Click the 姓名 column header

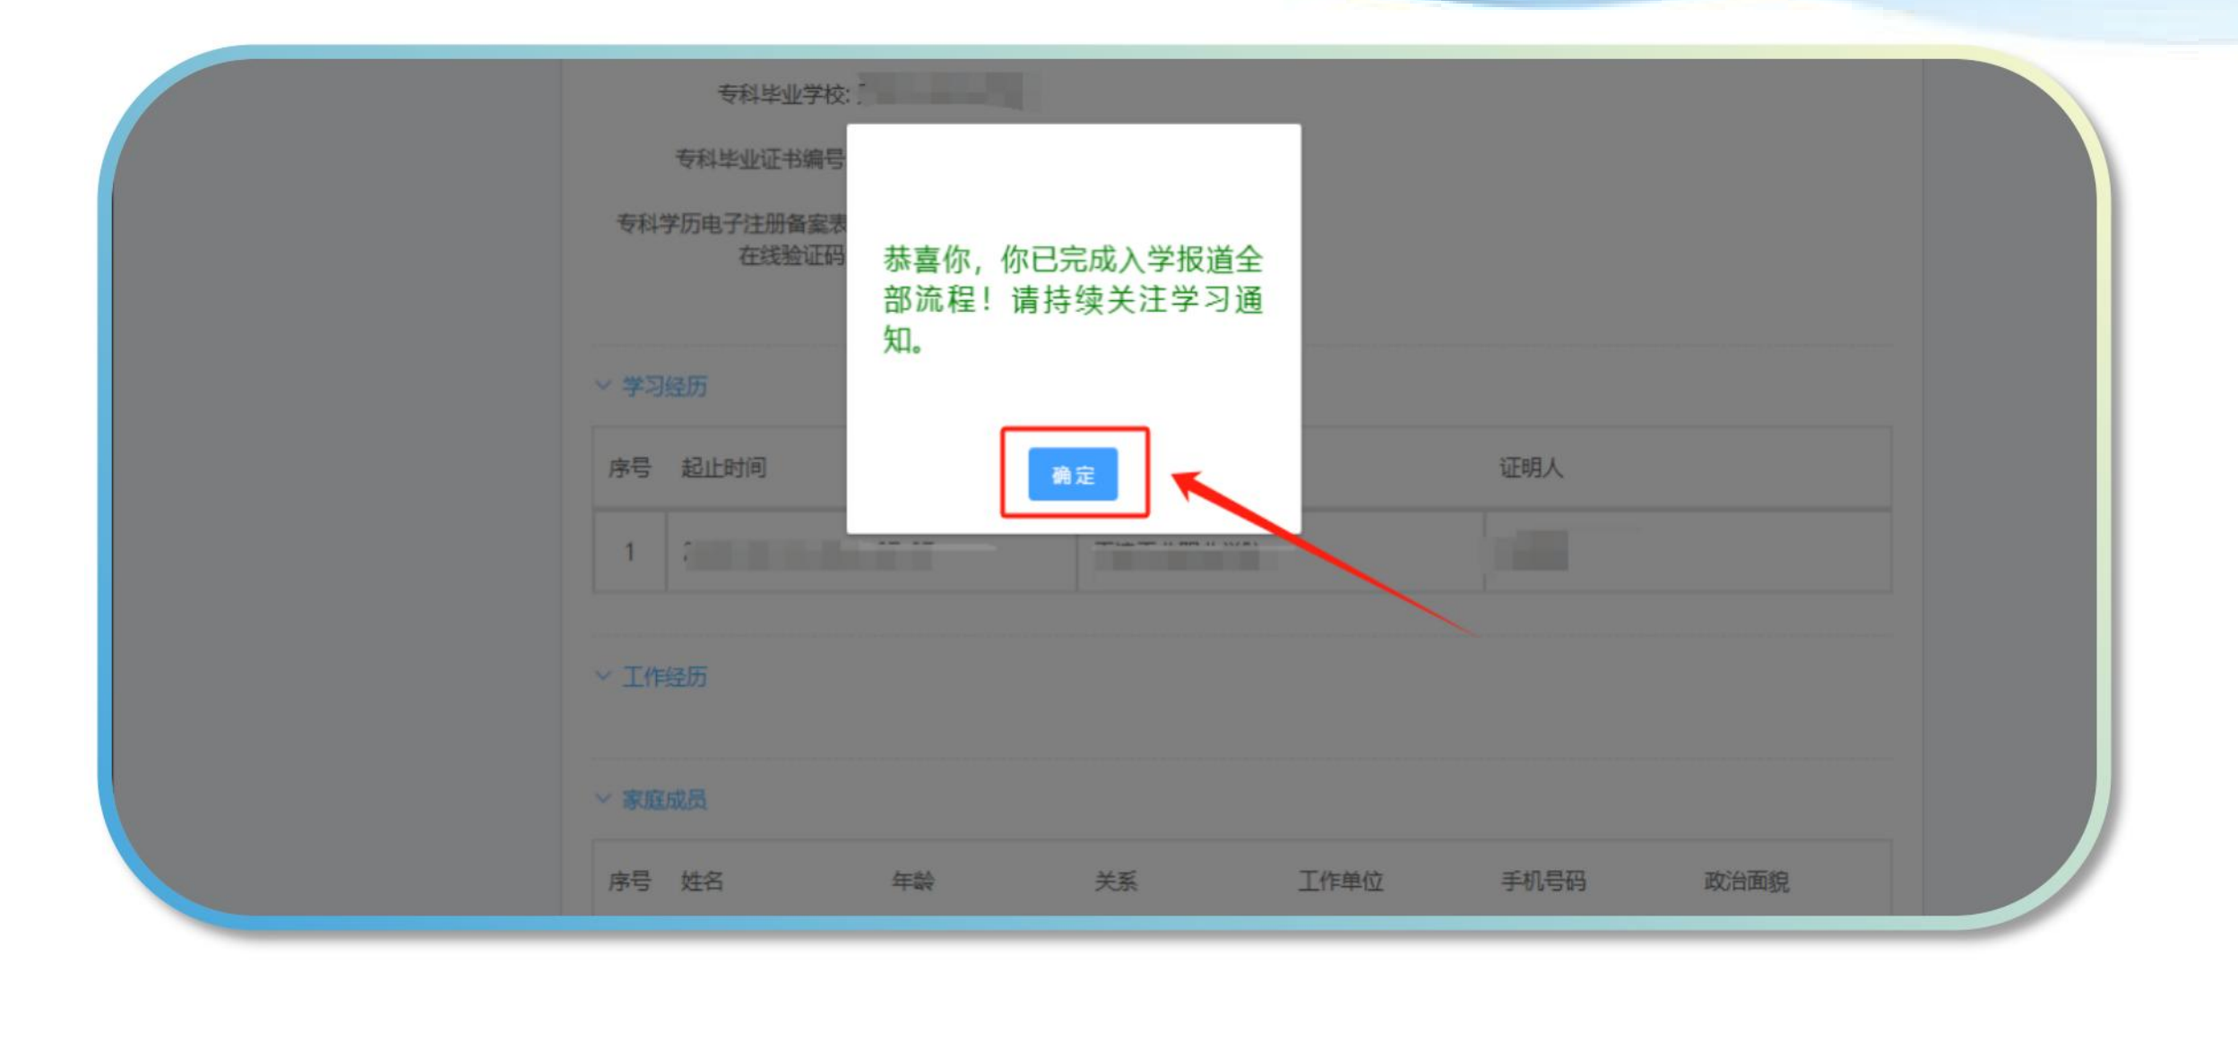[x=702, y=881]
